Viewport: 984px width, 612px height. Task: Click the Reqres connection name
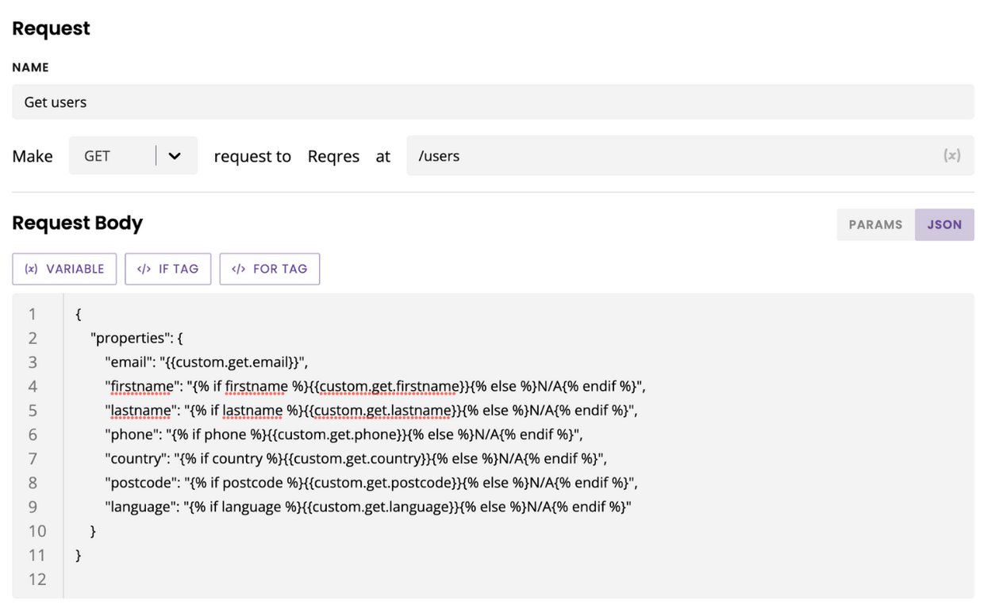click(333, 157)
